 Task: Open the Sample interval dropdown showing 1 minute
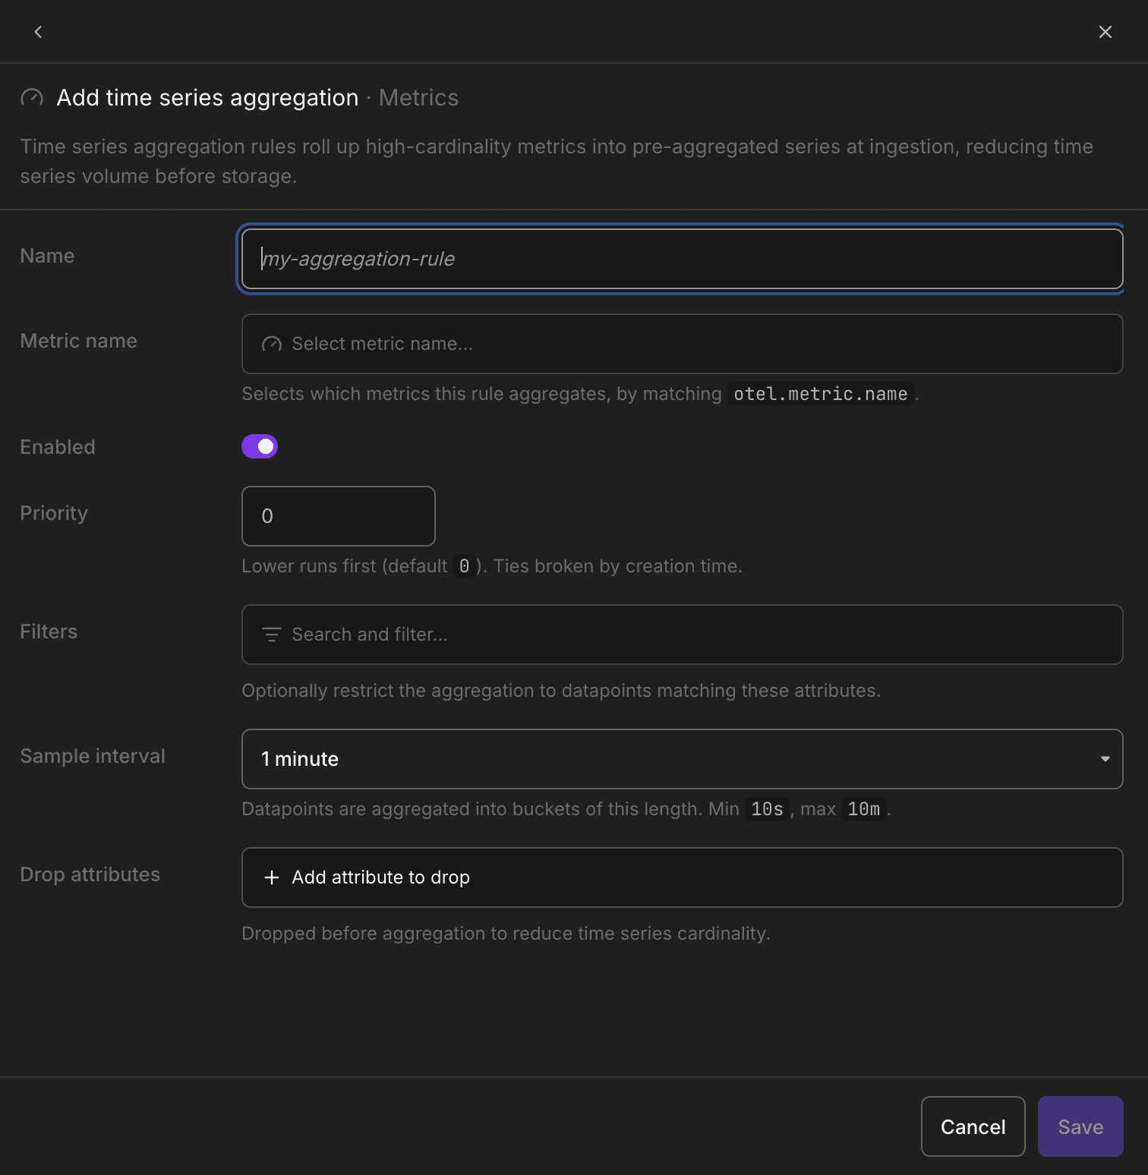point(682,759)
